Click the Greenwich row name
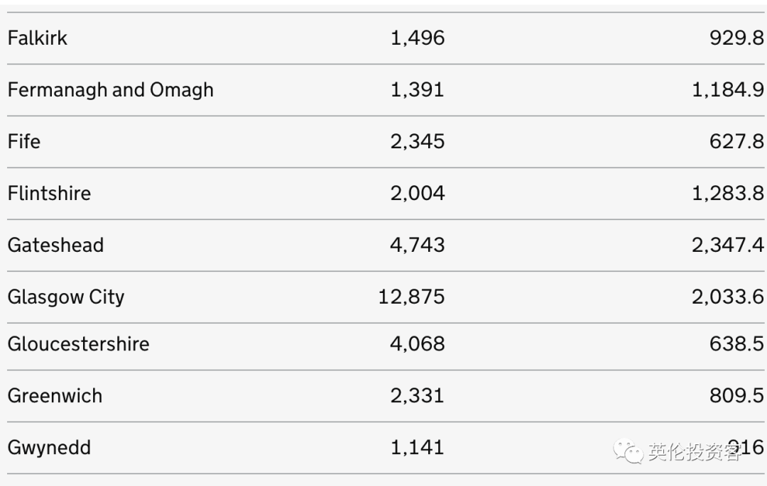 pyautogui.click(x=55, y=396)
